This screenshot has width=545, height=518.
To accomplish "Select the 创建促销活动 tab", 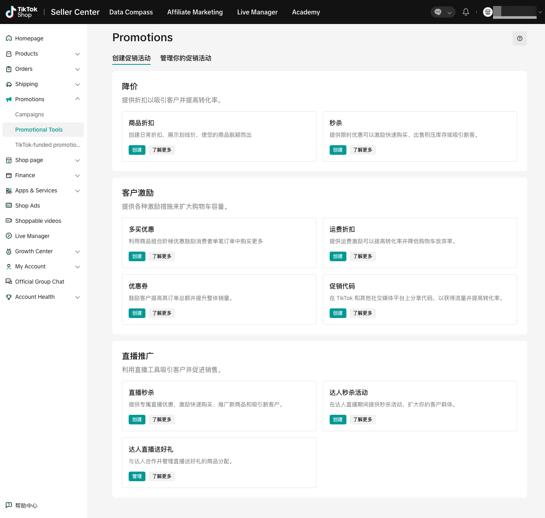I will [x=131, y=58].
